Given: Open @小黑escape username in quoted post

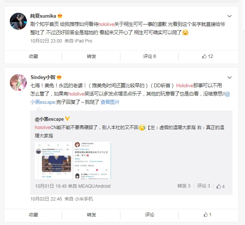Looking at the screenshot, I should pos(49,119).
